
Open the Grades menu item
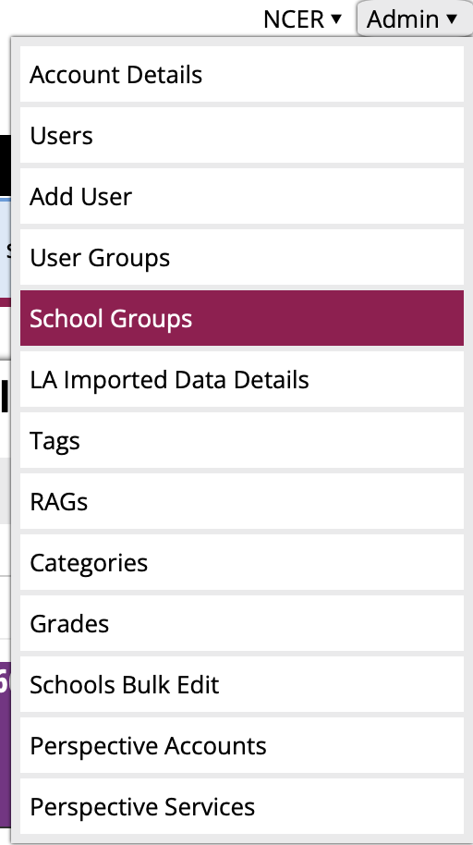[x=241, y=623]
